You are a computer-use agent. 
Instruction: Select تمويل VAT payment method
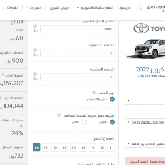pyautogui.click(x=112, y=122)
